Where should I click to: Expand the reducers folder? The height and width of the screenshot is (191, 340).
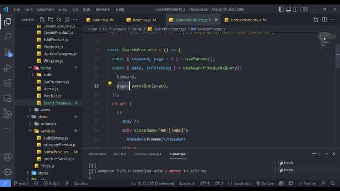(30, 124)
